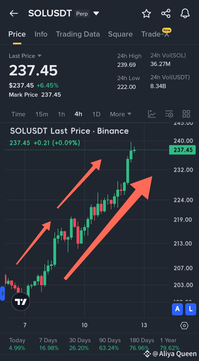Open the grid layout icon
Viewport: 199px width, 361px height.
pyautogui.click(x=186, y=114)
